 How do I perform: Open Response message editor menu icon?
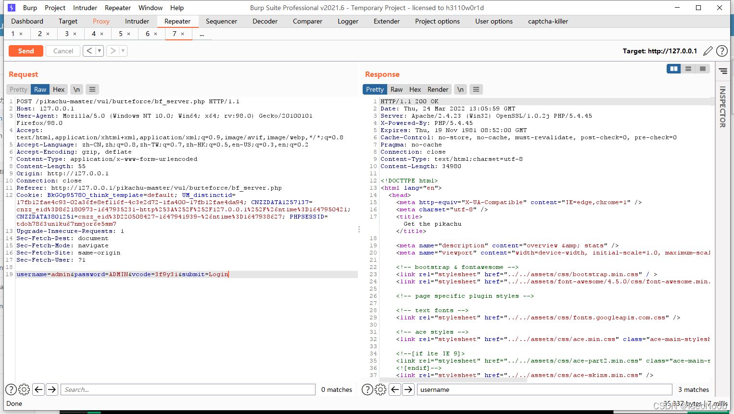click(x=476, y=89)
